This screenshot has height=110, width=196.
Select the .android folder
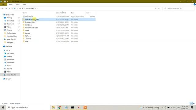pyautogui.click(x=28, y=38)
